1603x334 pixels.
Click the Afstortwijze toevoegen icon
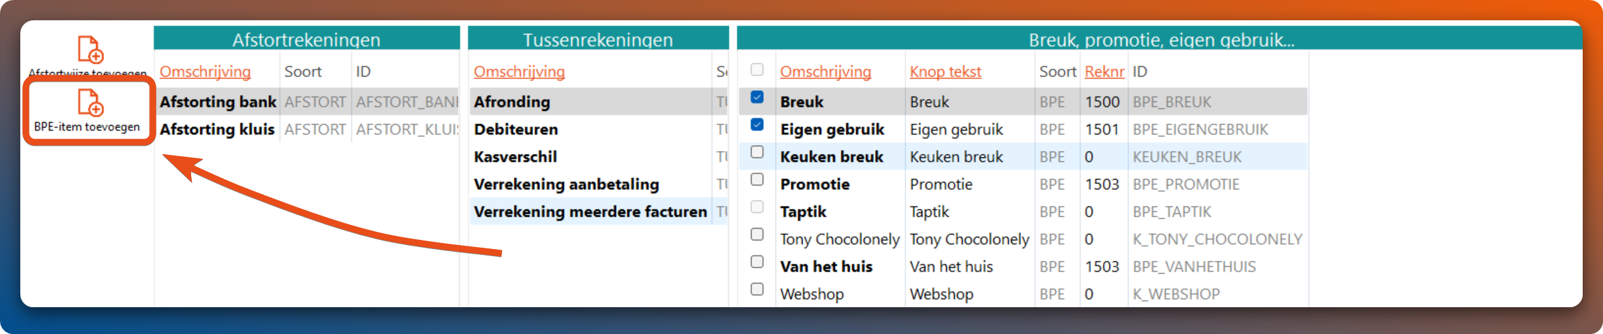[x=90, y=50]
